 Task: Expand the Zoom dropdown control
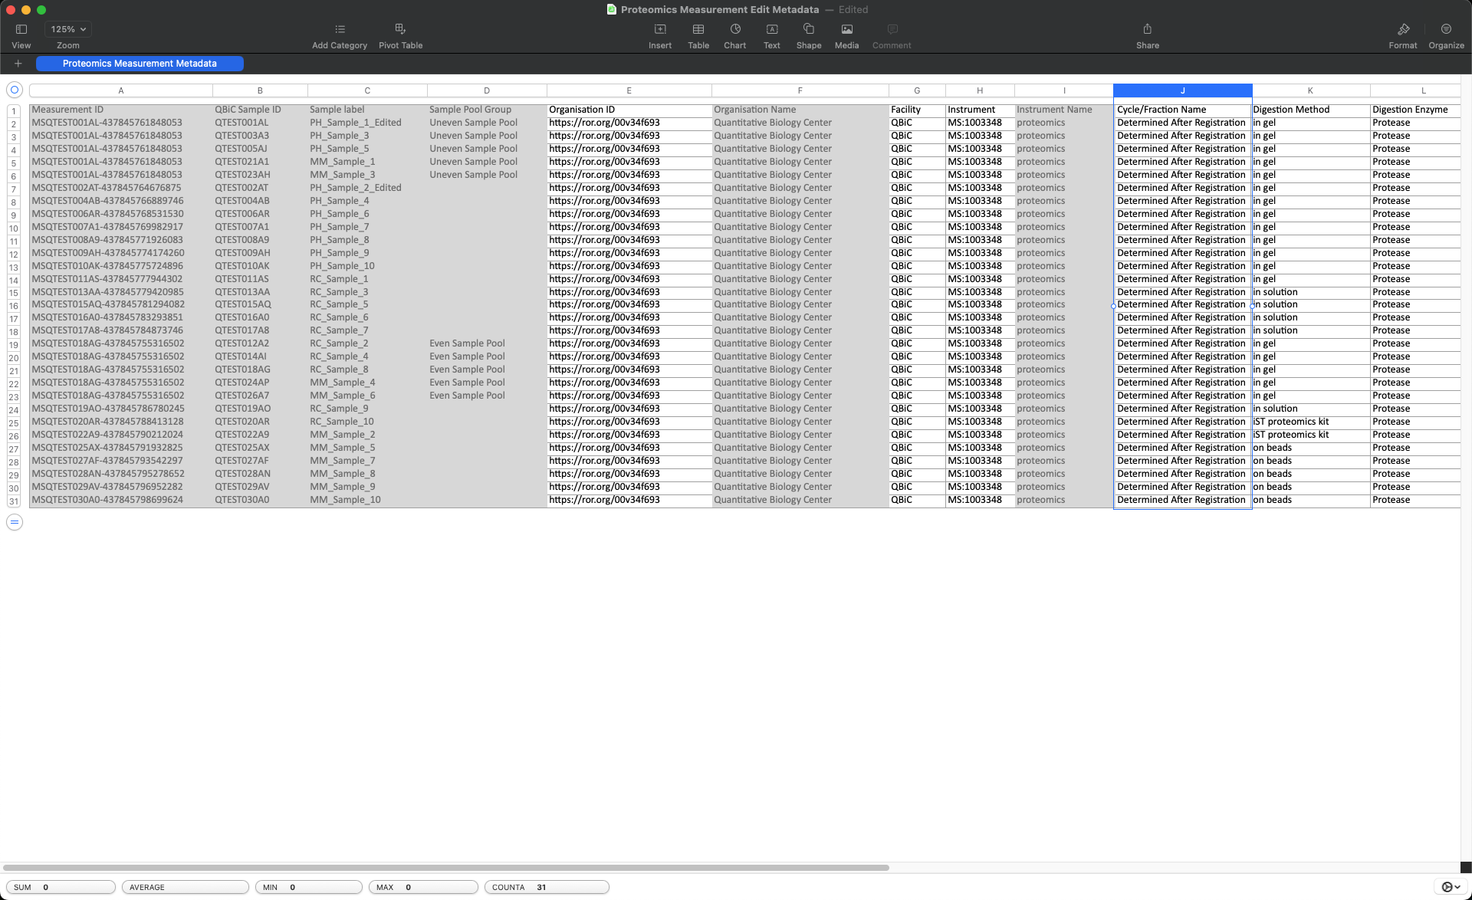pyautogui.click(x=67, y=28)
